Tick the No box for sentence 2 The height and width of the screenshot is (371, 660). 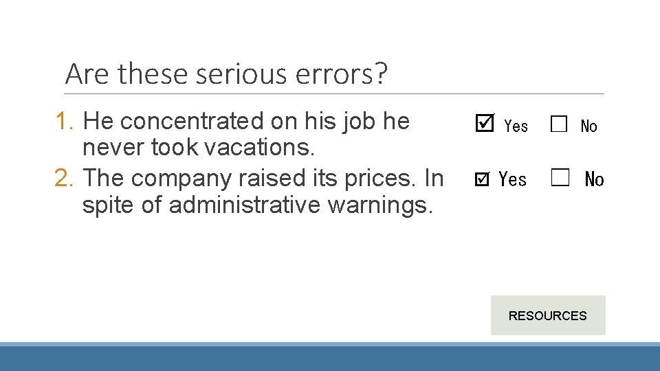pyautogui.click(x=560, y=177)
